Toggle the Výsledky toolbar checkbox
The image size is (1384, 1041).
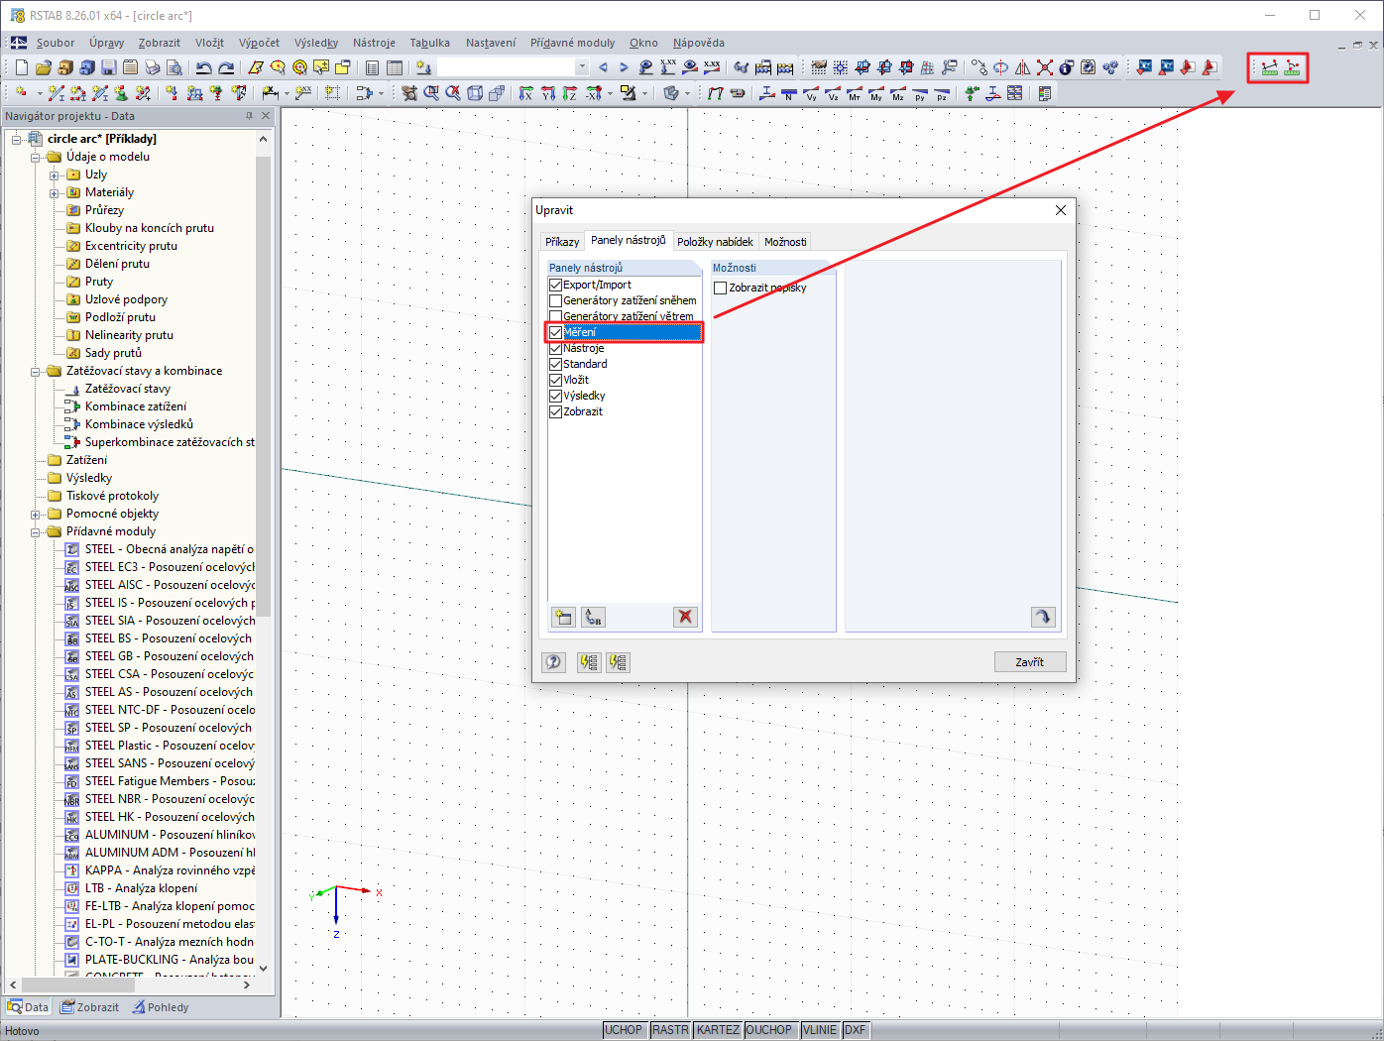pyautogui.click(x=555, y=396)
